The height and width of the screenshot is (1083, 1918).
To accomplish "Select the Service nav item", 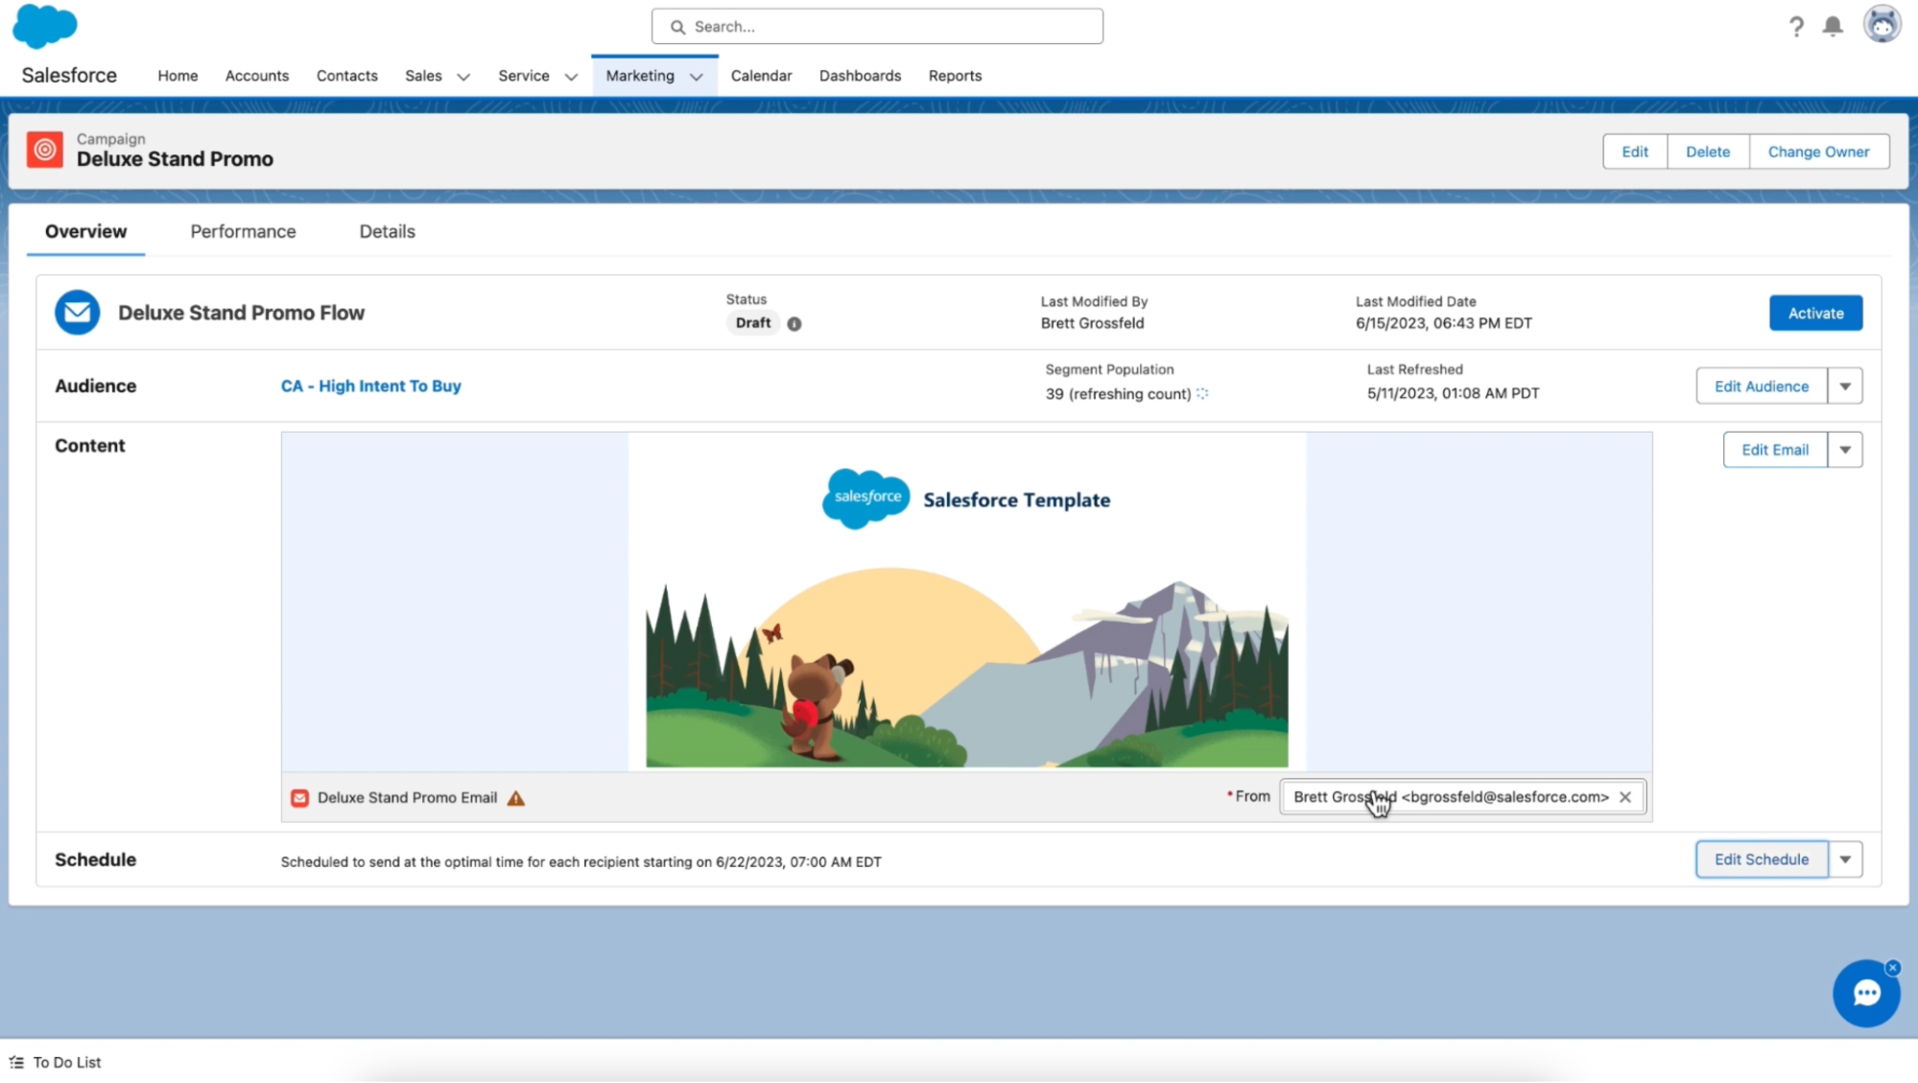I will 524,76.
